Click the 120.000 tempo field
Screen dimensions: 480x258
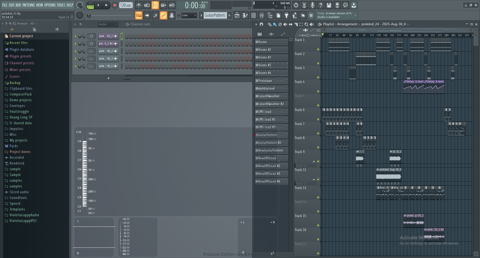coord(126,5)
